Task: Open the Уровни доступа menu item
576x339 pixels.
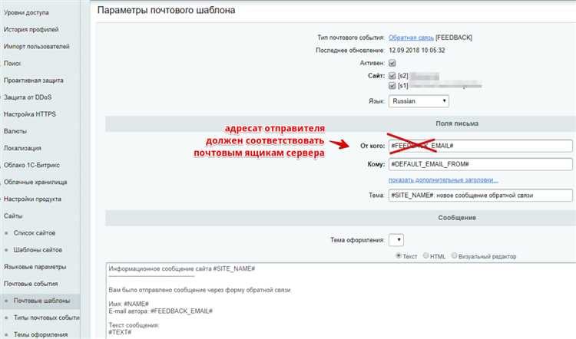Action: 26,12
